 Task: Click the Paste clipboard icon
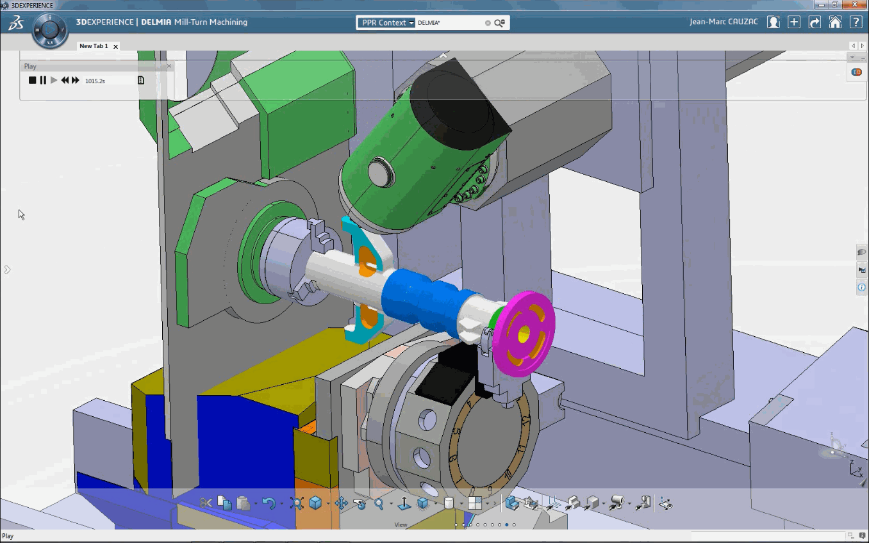[x=243, y=503]
